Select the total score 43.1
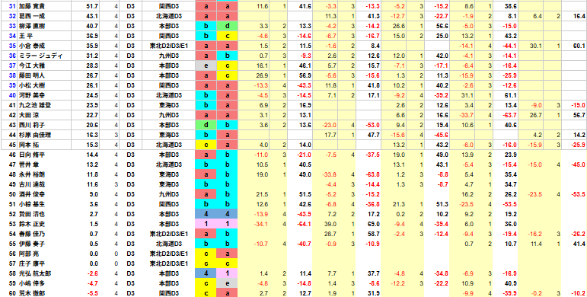587x297 pixels. click(x=92, y=16)
